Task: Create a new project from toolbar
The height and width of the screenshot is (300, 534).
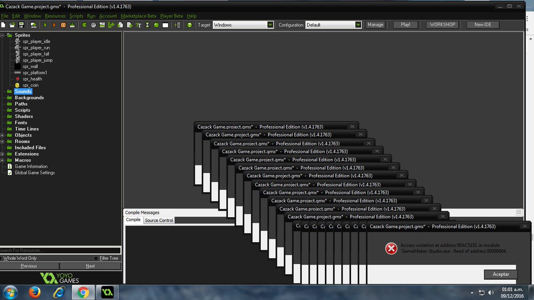Action: [4, 25]
